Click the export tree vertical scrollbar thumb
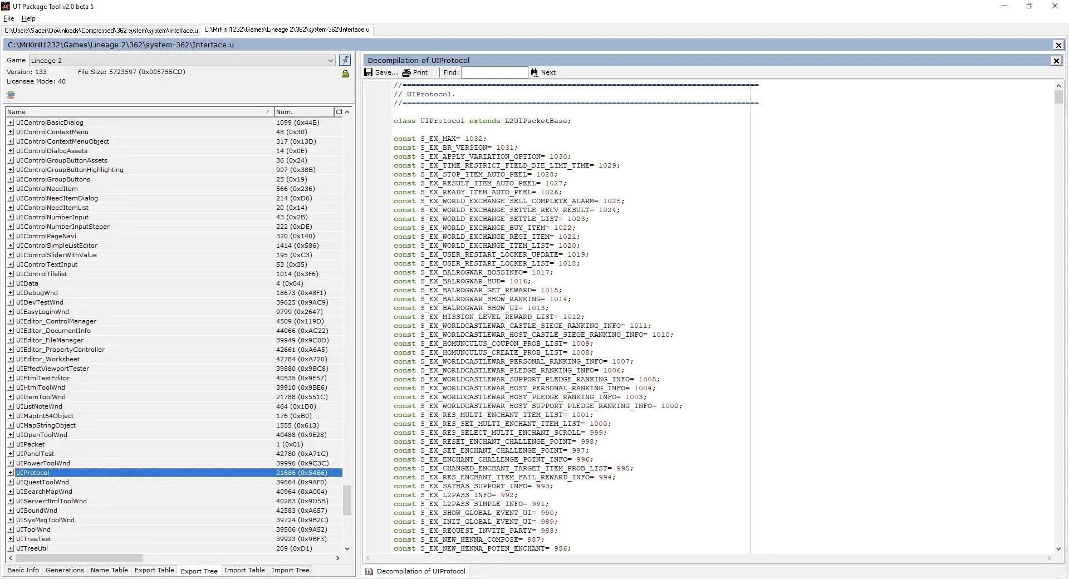1069x579 pixels. (347, 501)
